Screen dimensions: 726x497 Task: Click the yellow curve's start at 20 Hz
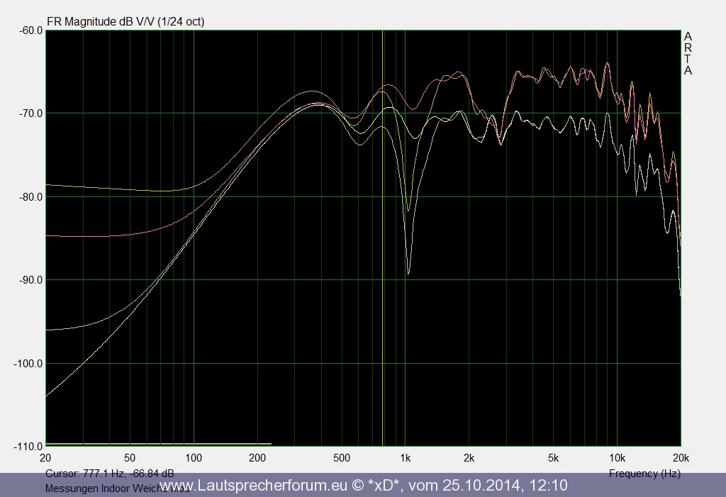click(48, 185)
